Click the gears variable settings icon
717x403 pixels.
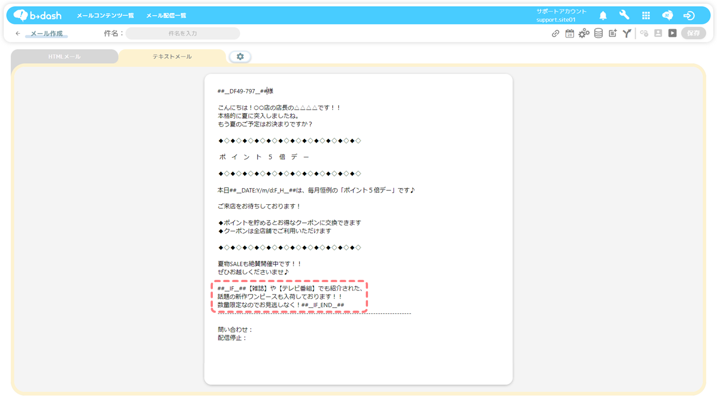pos(584,34)
